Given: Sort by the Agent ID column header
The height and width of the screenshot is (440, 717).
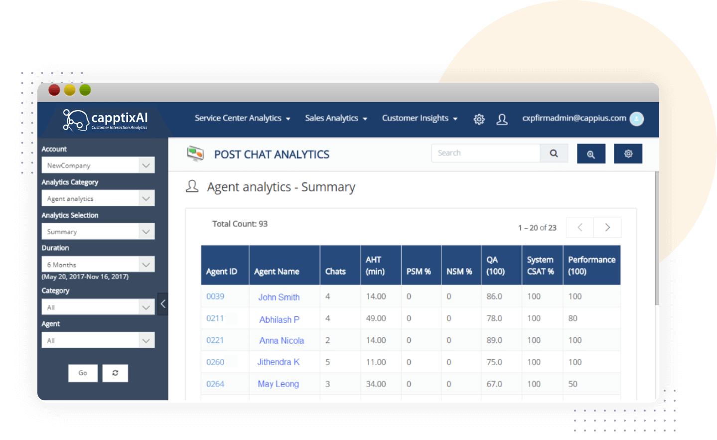Looking at the screenshot, I should pos(225,265).
